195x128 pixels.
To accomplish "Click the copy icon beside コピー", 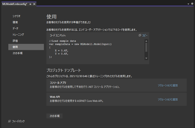I will 140,35.
